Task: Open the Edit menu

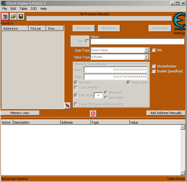Action: tap(13, 9)
